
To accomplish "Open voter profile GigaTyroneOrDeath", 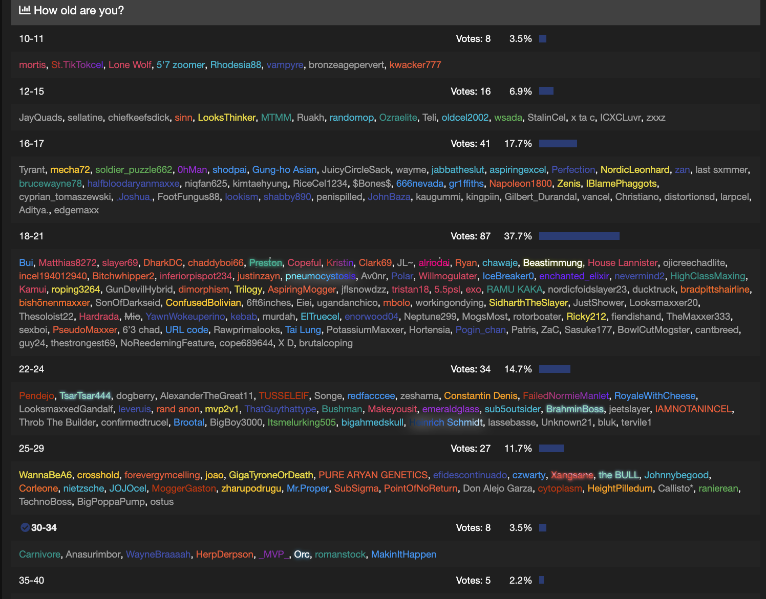I will coord(271,475).
